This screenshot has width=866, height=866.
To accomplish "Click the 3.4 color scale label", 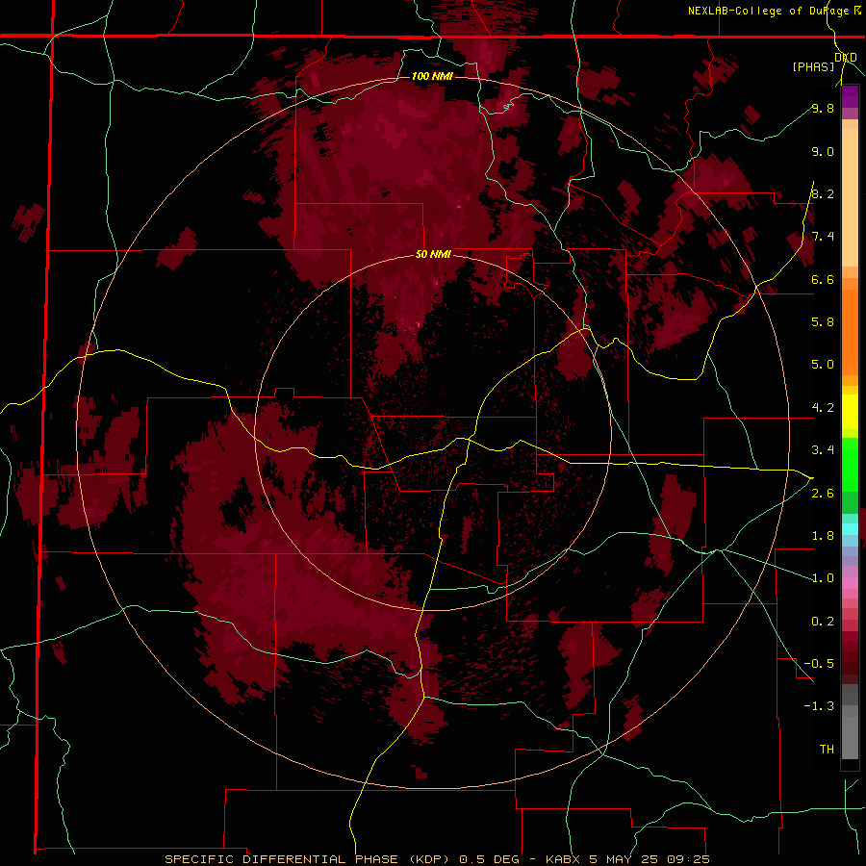I will pos(823,450).
